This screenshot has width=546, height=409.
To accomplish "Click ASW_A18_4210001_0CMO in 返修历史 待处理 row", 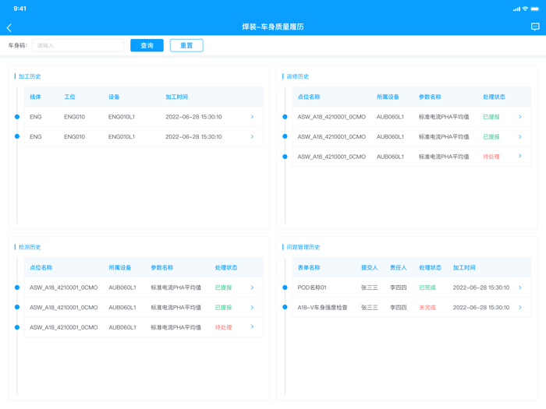I will pos(331,157).
